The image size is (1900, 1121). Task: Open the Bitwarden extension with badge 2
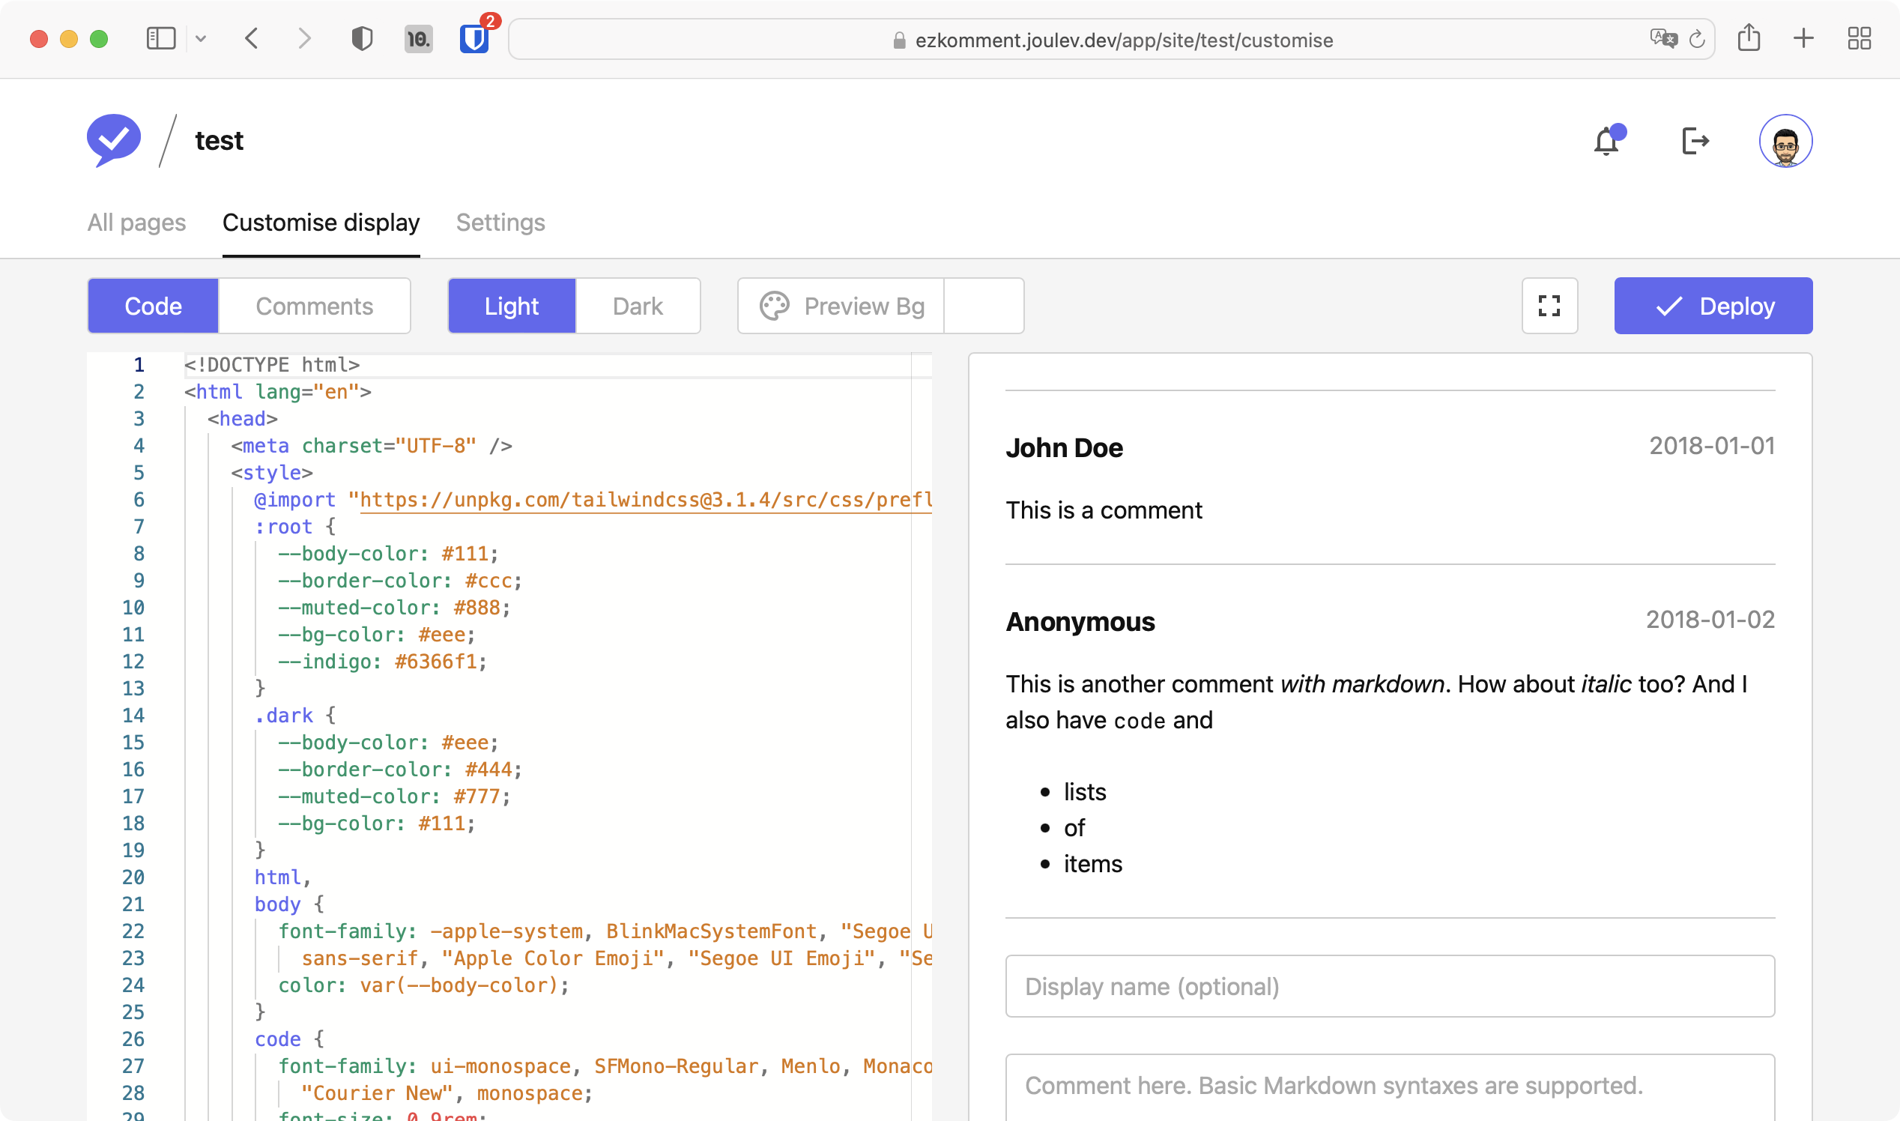475,39
